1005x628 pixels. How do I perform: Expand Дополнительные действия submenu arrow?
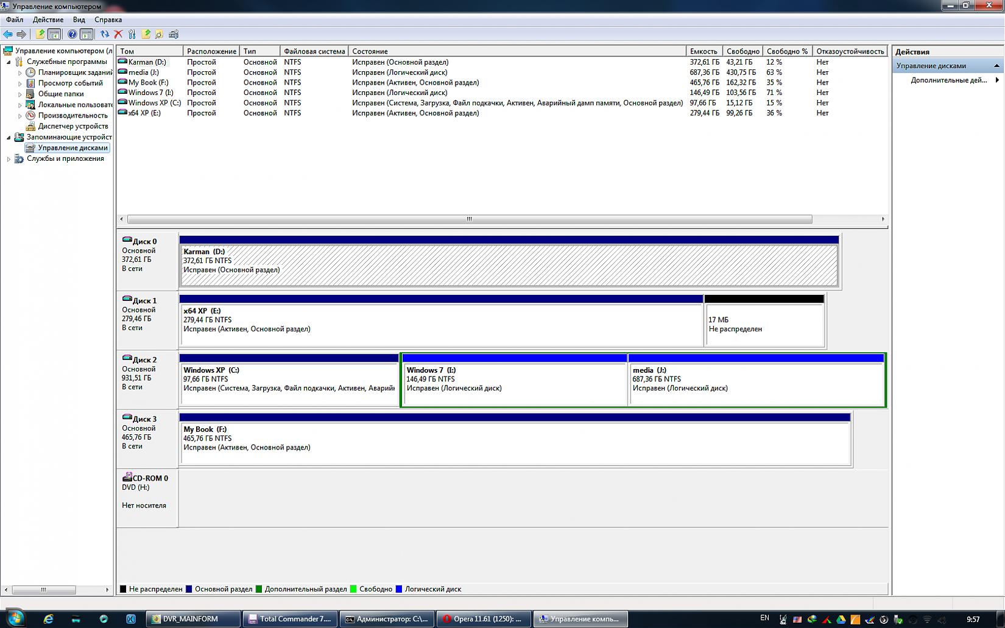pyautogui.click(x=997, y=80)
